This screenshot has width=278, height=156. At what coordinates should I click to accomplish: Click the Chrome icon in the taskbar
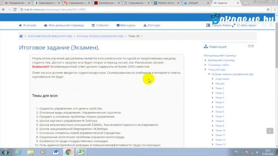tap(69, 152)
